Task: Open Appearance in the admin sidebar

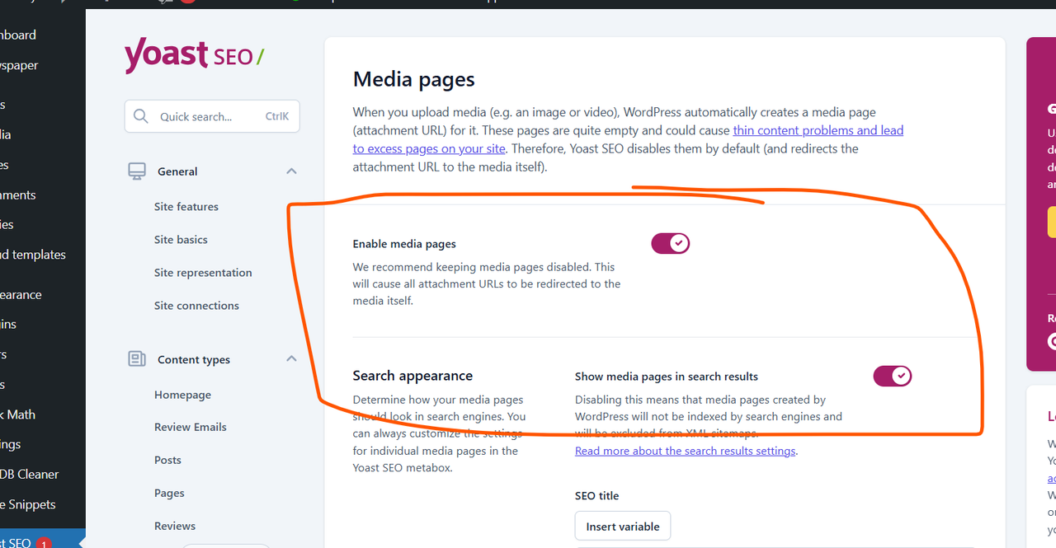Action: coord(21,294)
